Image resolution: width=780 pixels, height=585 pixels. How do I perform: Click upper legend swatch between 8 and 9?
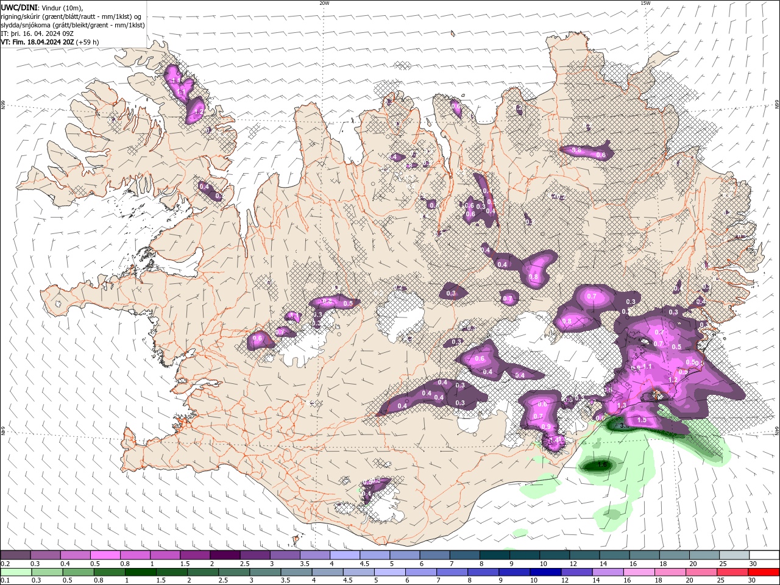coord(494,555)
